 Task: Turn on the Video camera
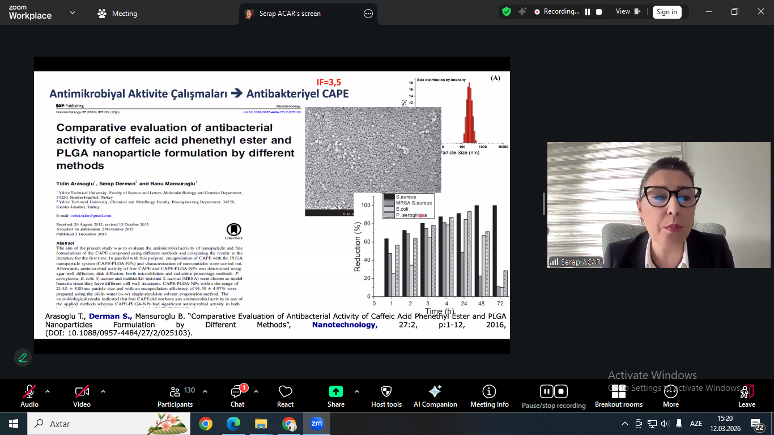click(x=82, y=392)
